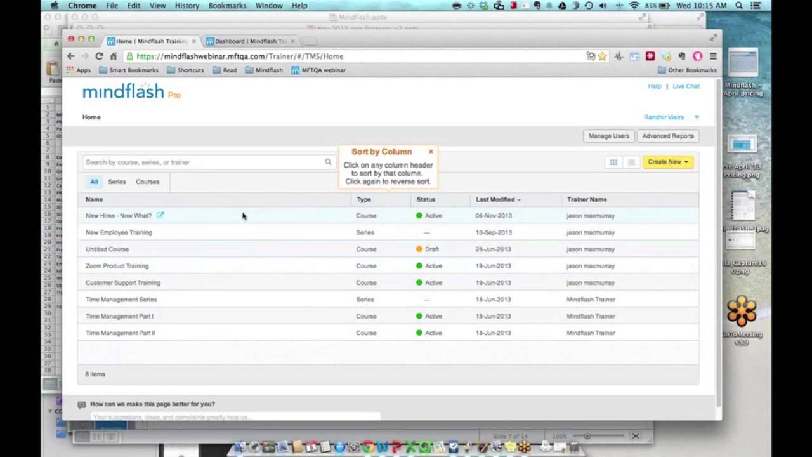Click the feedback speech bubble icon
The height and width of the screenshot is (457, 812).
pyautogui.click(x=81, y=404)
